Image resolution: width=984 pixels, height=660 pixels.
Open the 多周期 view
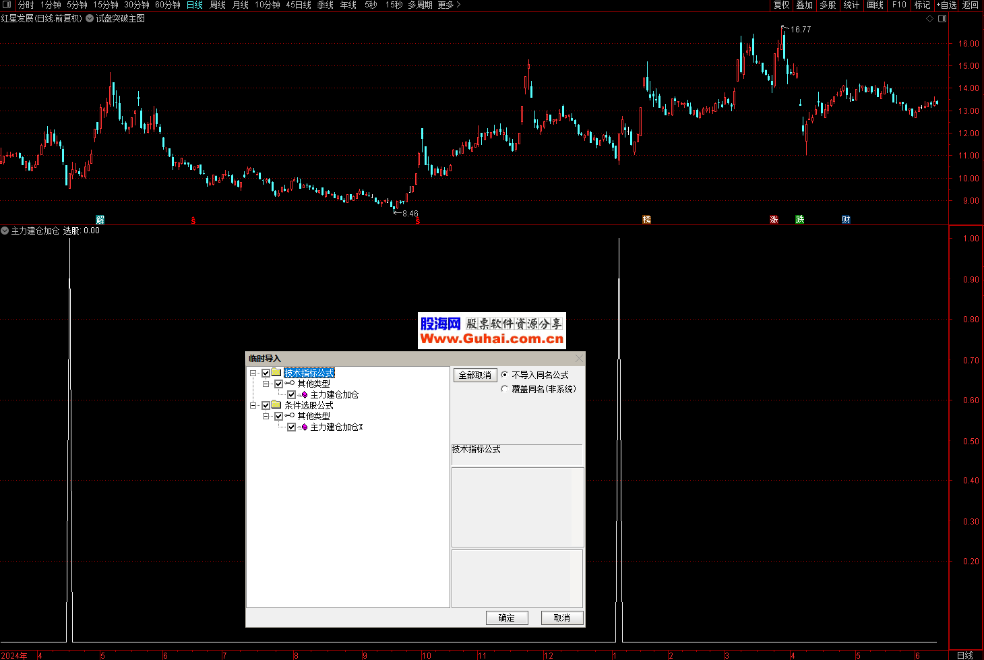(420, 5)
